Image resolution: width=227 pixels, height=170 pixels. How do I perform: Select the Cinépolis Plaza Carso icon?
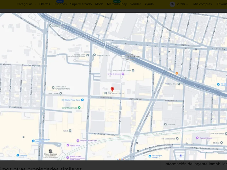coord(78,141)
